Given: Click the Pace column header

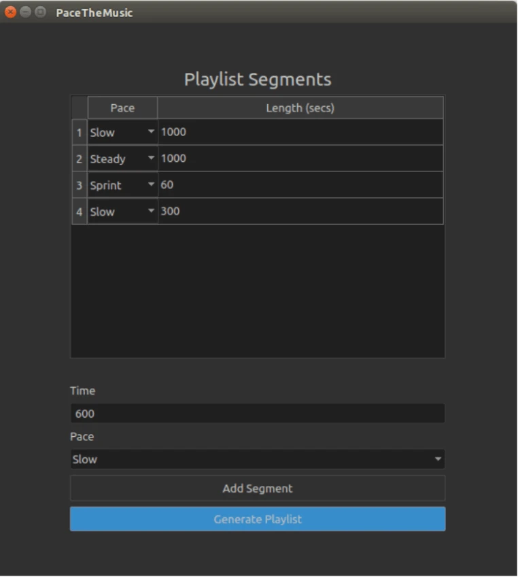Looking at the screenshot, I should click(x=122, y=108).
